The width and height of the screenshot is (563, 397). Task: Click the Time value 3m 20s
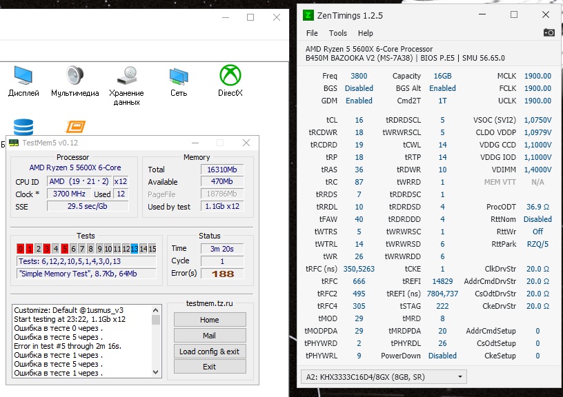(222, 249)
